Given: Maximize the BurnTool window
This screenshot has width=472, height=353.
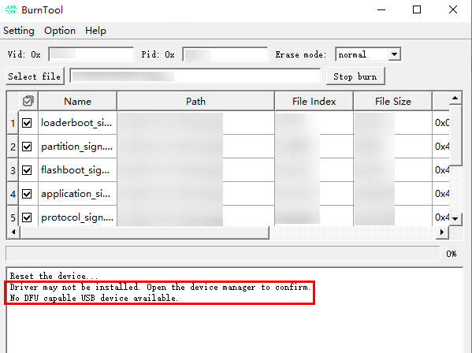Looking at the screenshot, I should coord(417,9).
